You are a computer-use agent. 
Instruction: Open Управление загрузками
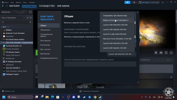[x=89, y=91]
